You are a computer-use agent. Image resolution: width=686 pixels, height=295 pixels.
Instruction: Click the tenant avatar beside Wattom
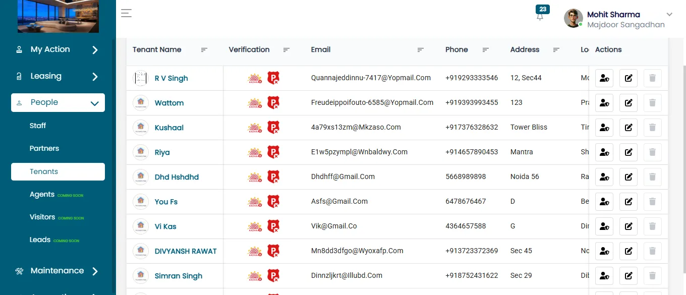[140, 103]
